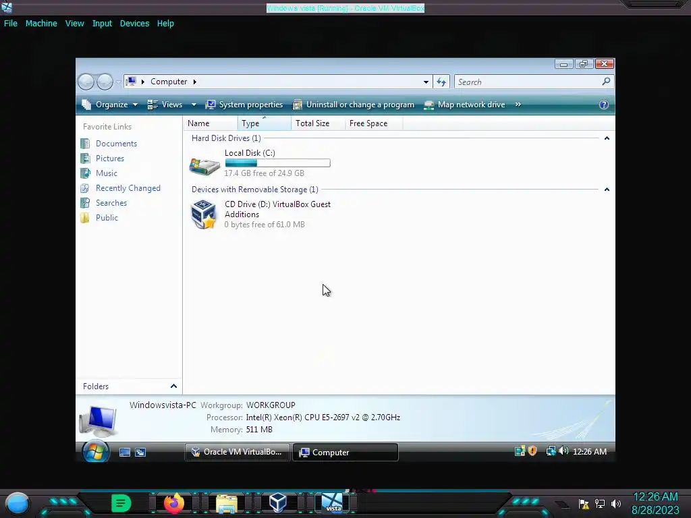Open the Views dropdown arrow

coord(194,105)
